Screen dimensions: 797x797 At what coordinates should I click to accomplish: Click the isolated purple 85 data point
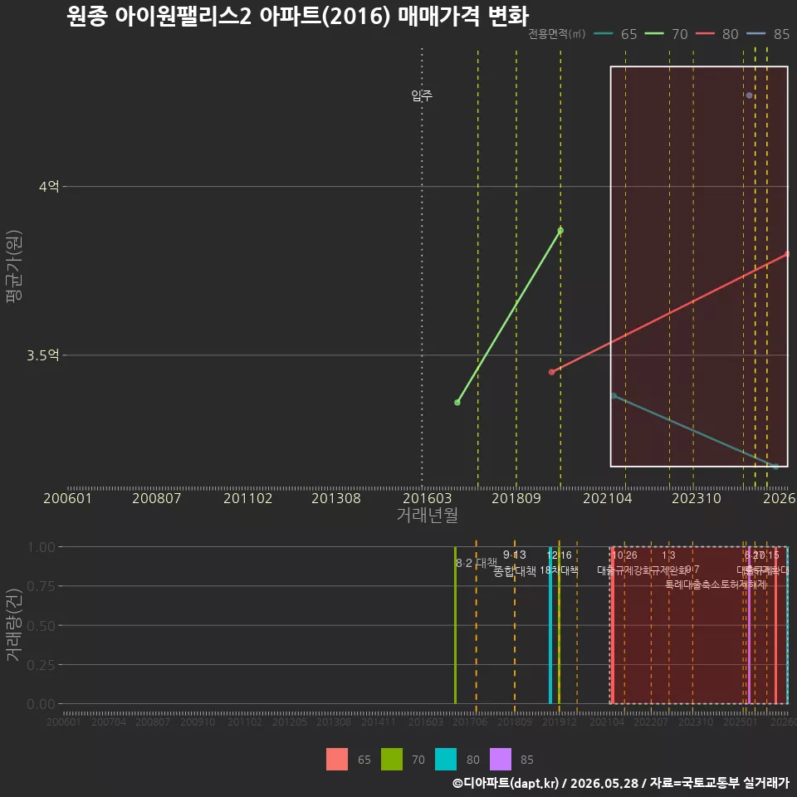(x=749, y=95)
